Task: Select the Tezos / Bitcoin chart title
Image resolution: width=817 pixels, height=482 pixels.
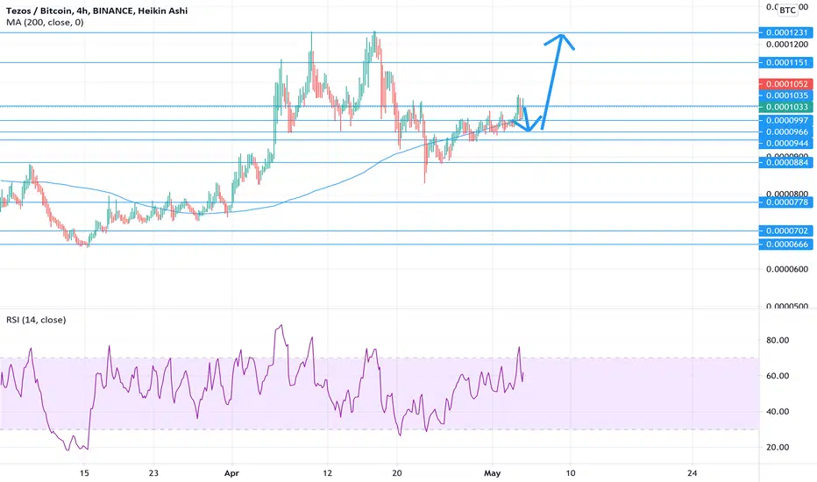Action: (97, 11)
